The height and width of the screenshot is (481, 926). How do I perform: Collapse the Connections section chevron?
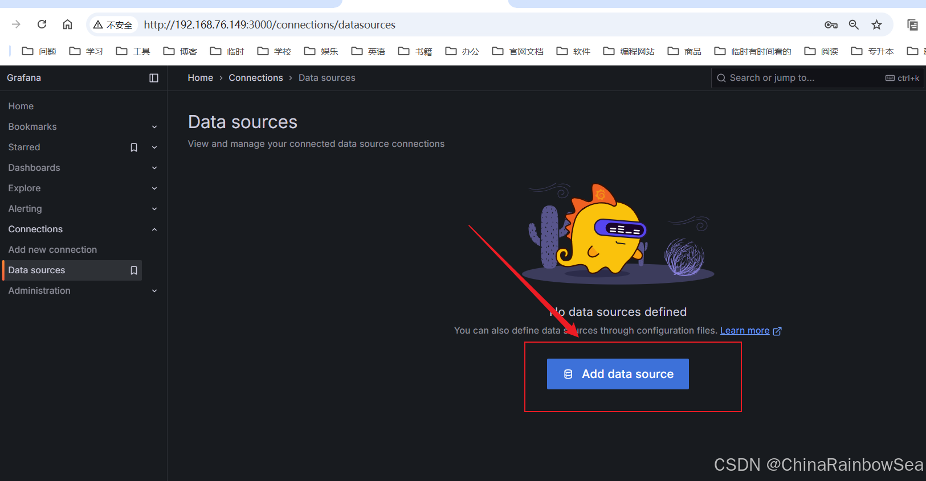(154, 229)
